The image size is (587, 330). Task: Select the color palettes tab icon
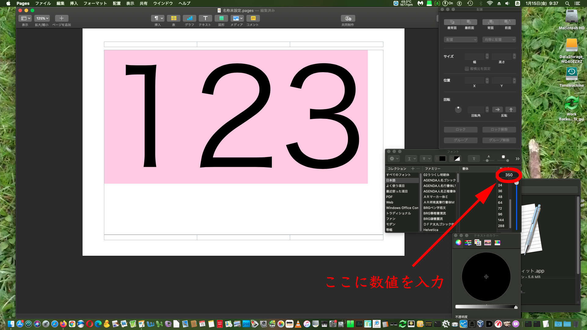click(478, 243)
